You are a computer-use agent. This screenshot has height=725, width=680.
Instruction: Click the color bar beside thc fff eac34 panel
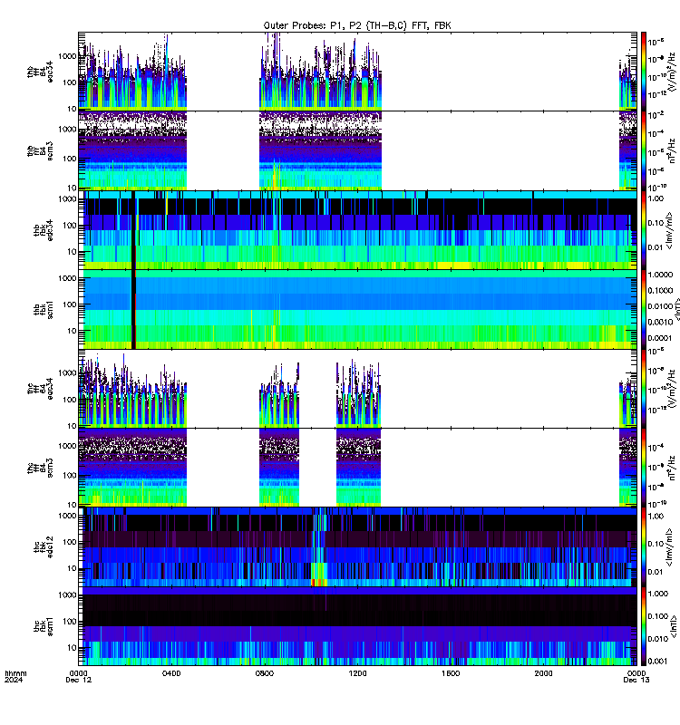pyautogui.click(x=644, y=389)
